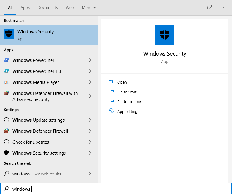Click the Windows PowerShell ISE icon
232x194 pixels.
tap(6, 71)
